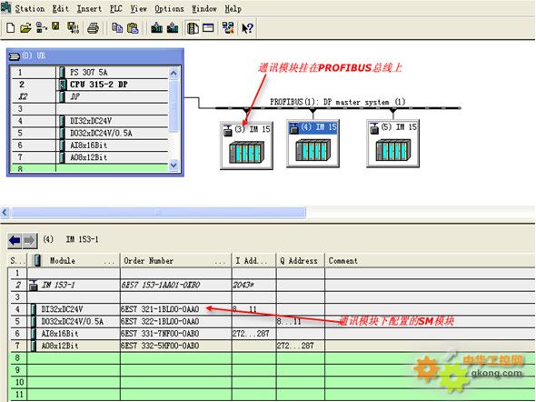Select empty green slot 10 in detail table
The image size is (536, 402).
coord(272,382)
